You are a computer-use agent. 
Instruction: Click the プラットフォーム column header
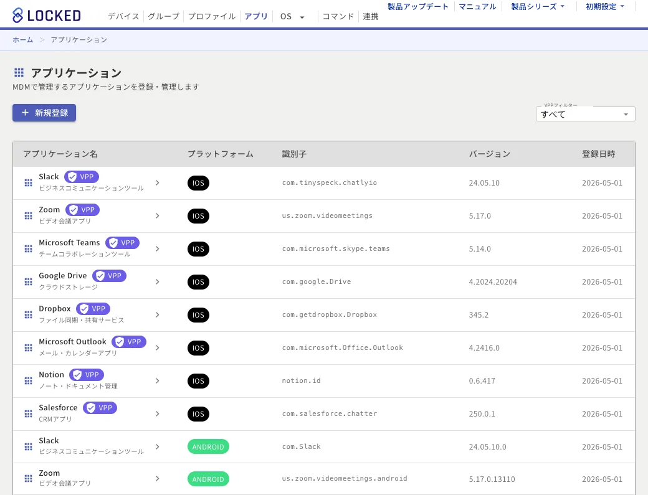(x=221, y=154)
